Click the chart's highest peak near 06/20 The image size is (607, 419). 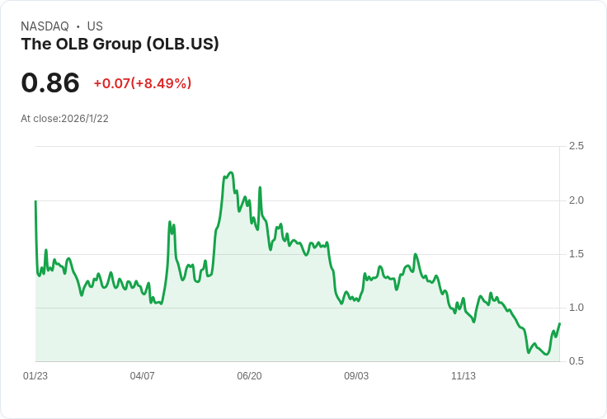click(x=231, y=172)
